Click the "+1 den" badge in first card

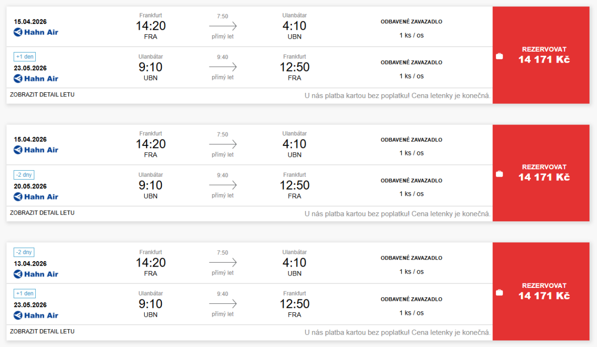coord(24,57)
